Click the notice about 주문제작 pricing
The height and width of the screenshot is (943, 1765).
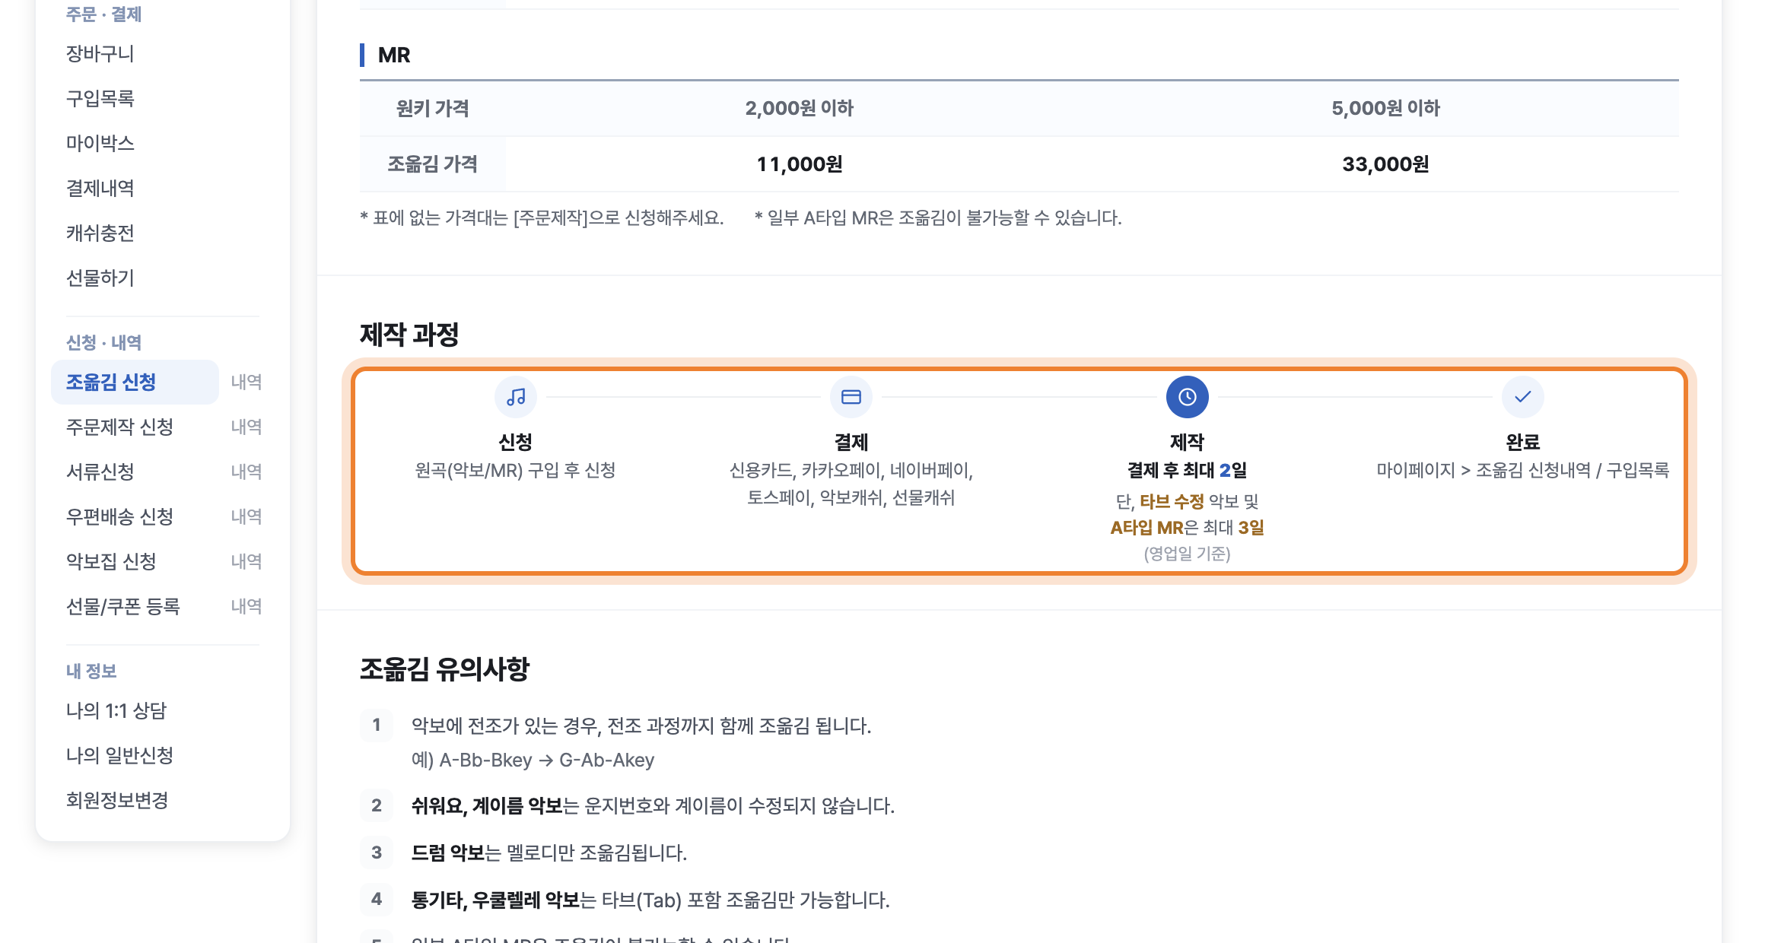542,218
